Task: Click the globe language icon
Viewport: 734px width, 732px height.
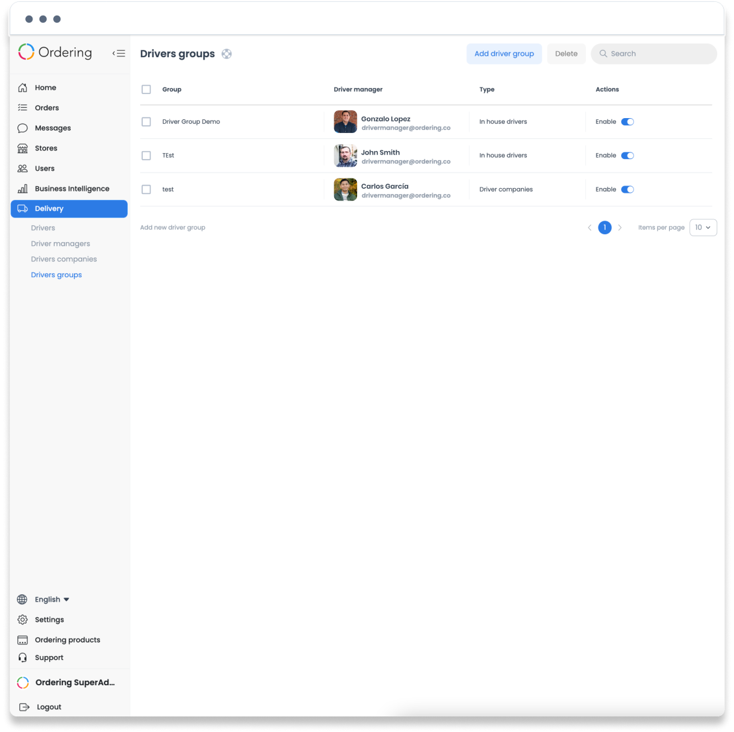Action: coord(22,599)
